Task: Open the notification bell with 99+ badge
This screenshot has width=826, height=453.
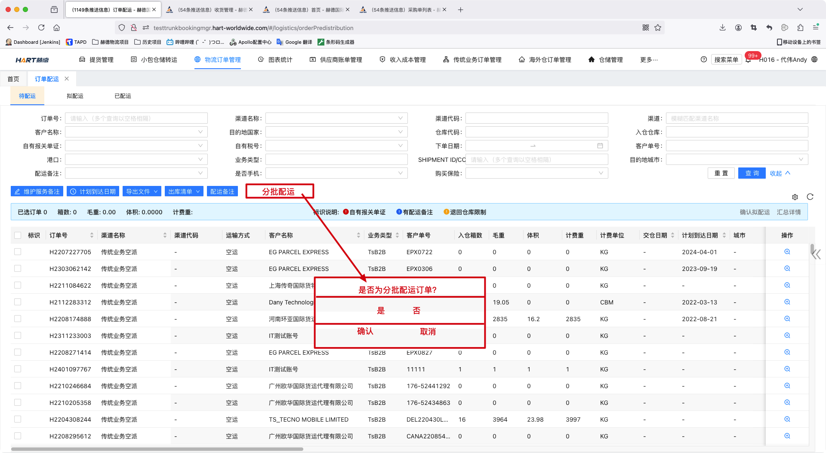Action: [x=749, y=60]
